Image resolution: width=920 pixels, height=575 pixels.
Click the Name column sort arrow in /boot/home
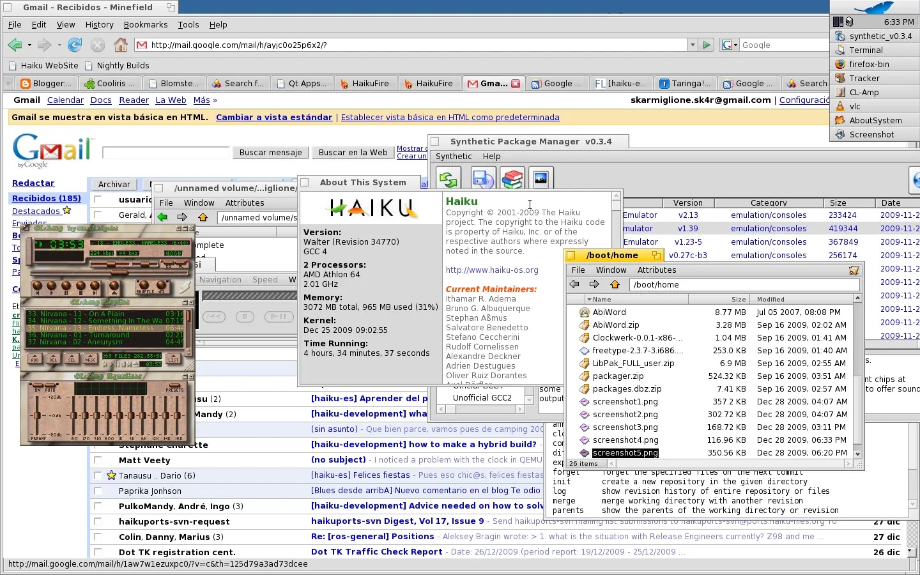pos(588,299)
